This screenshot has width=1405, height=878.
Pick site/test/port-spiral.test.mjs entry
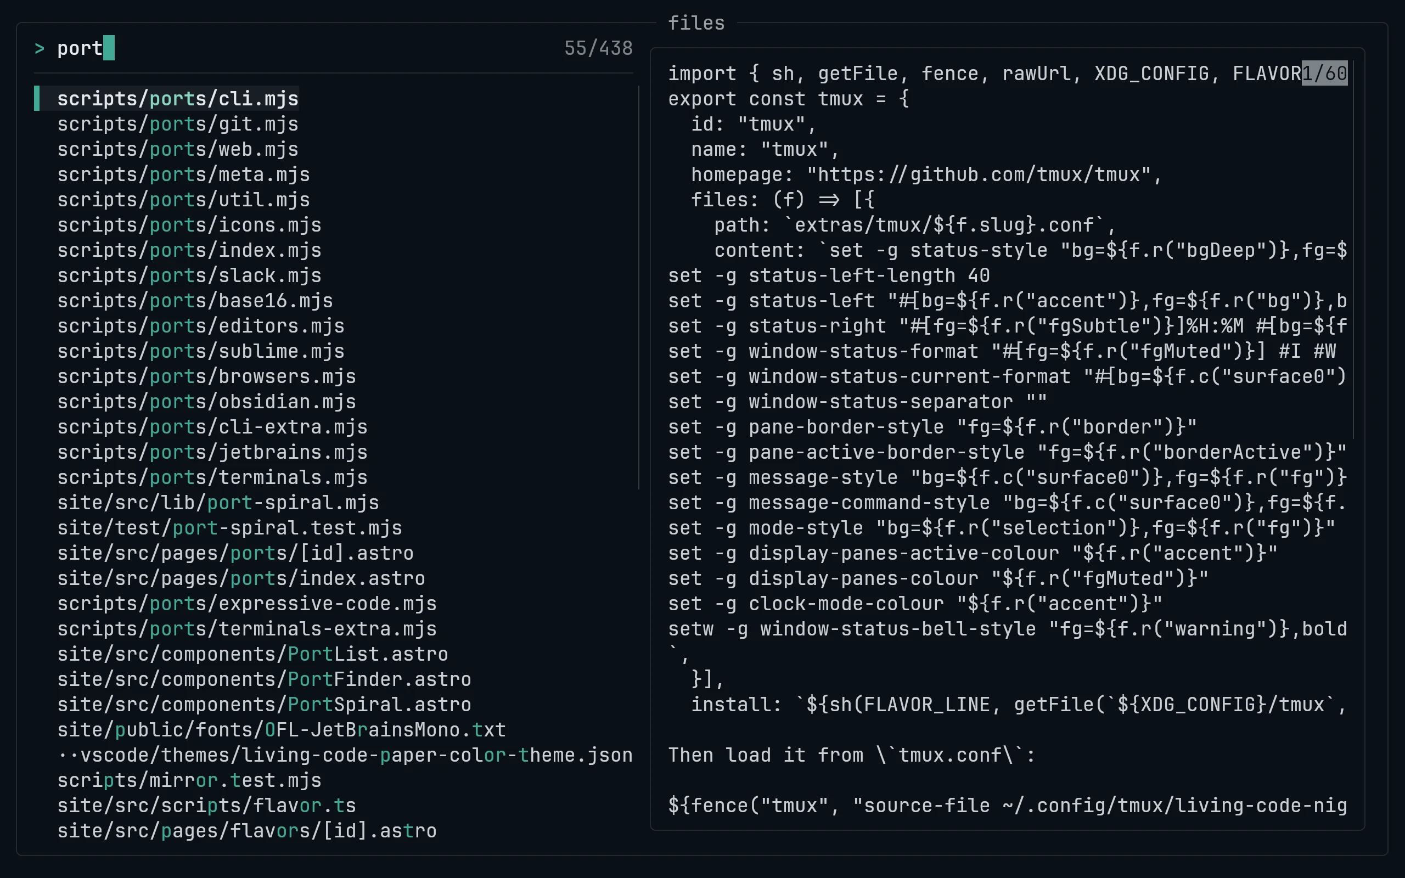click(x=230, y=528)
